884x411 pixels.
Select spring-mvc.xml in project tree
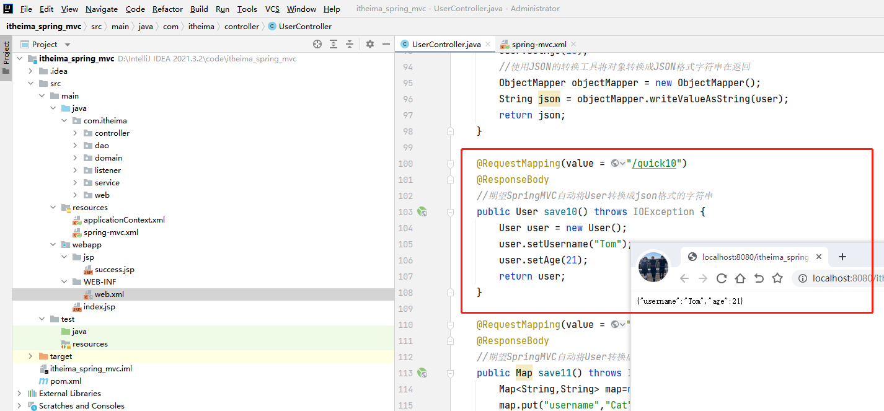click(x=111, y=232)
